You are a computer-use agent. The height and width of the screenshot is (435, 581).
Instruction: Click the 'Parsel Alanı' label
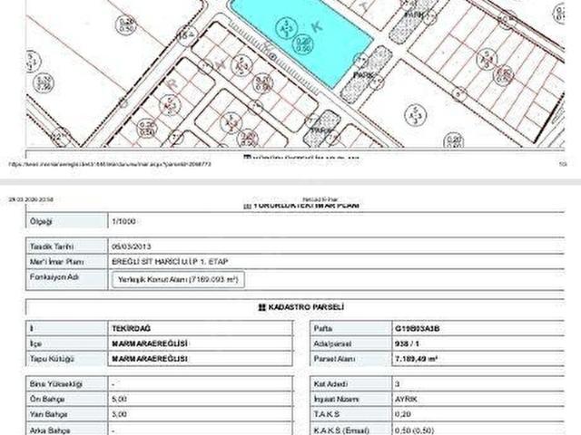(334, 359)
